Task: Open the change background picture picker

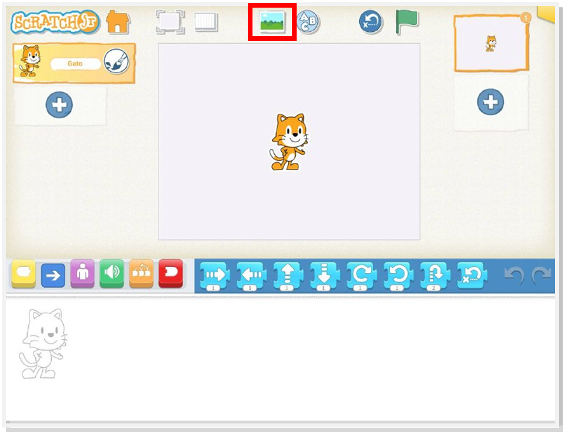Action: click(272, 22)
